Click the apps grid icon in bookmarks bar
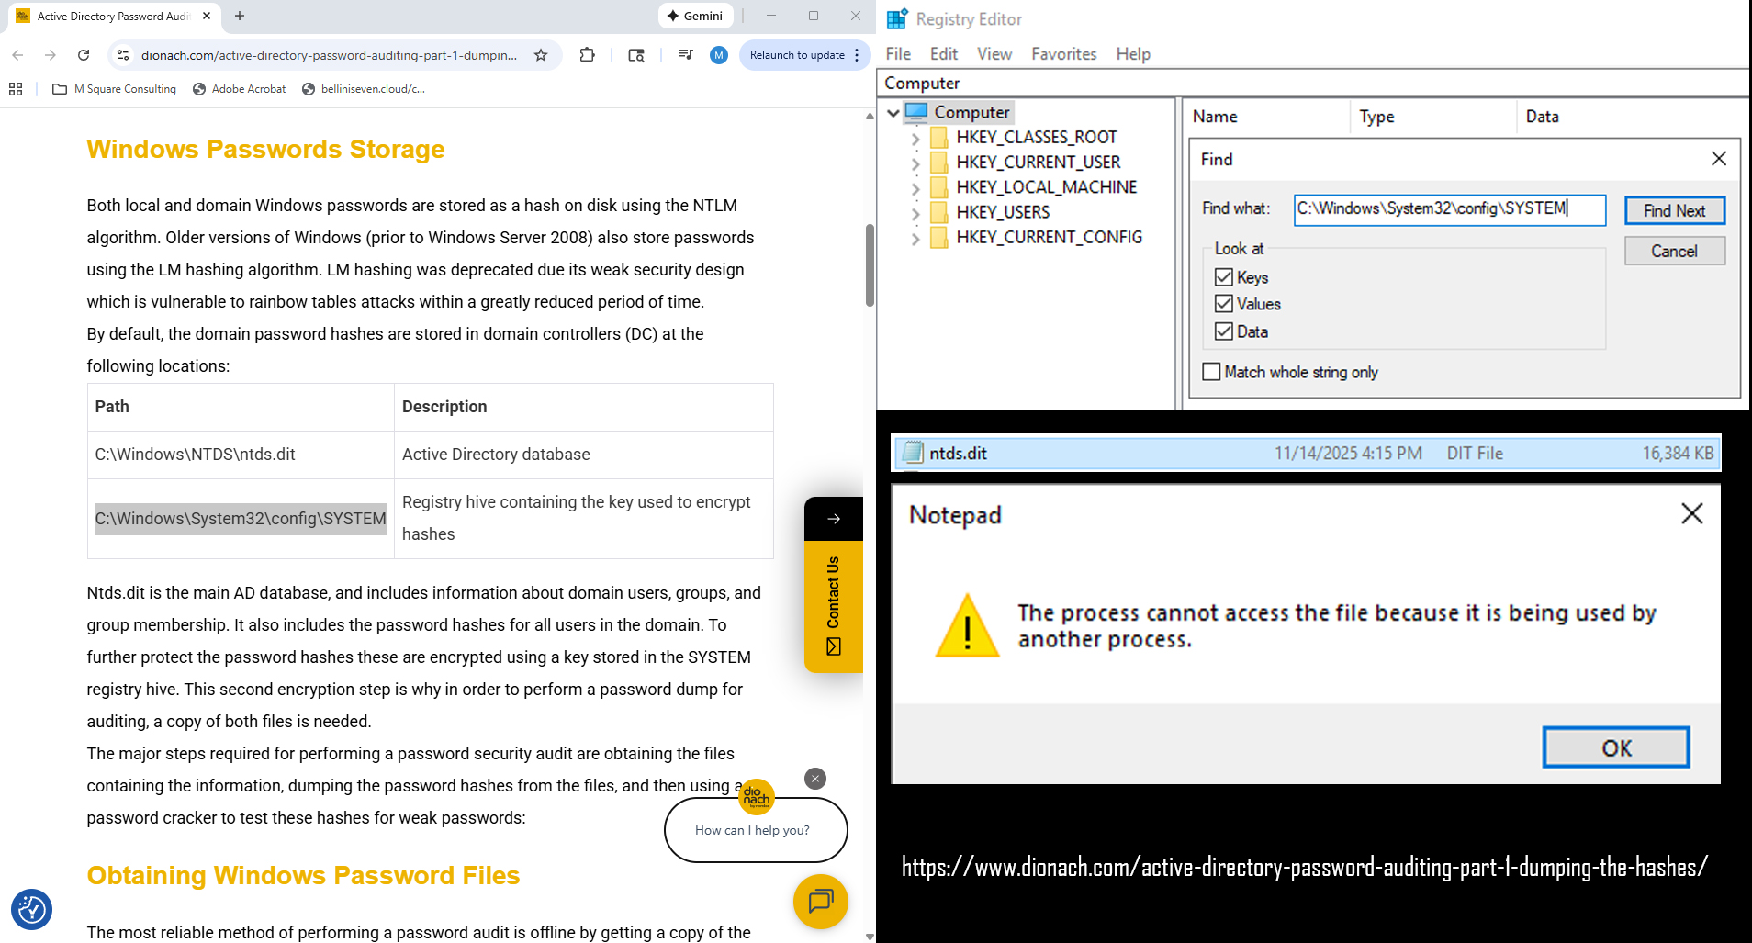This screenshot has height=943, width=1752. (x=16, y=89)
